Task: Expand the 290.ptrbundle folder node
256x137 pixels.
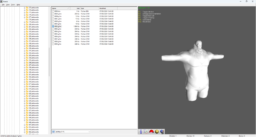Action: tap(25, 48)
